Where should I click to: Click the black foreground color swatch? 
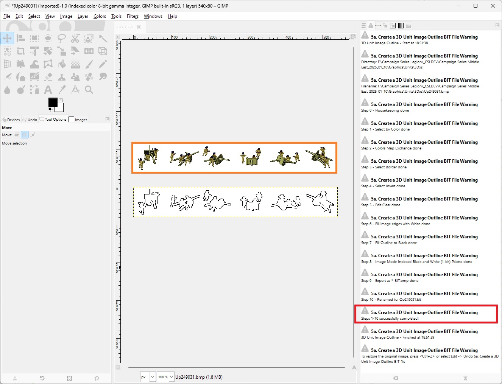[x=53, y=102]
